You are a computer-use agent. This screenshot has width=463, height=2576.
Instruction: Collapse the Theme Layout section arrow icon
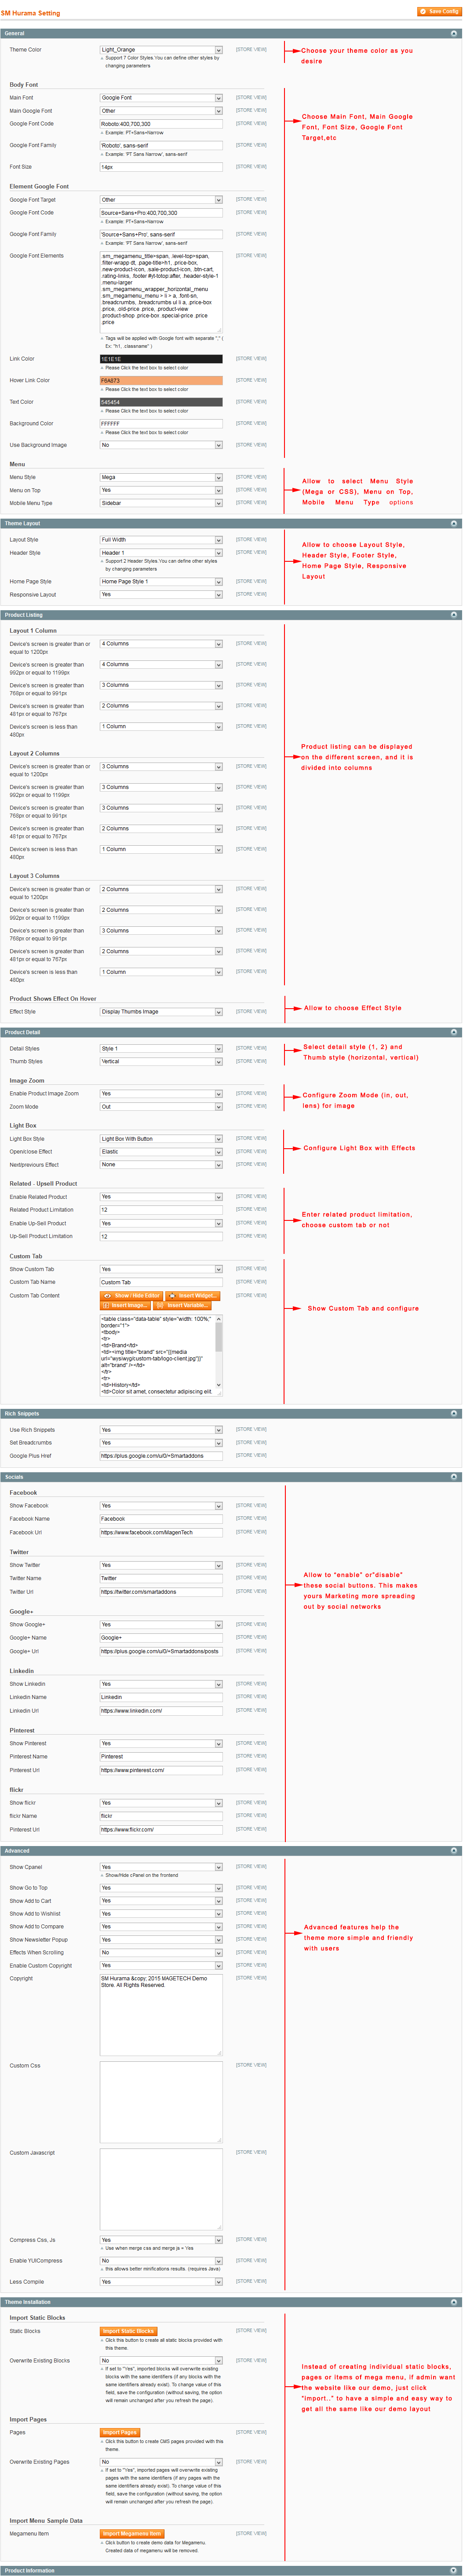pyautogui.click(x=455, y=523)
